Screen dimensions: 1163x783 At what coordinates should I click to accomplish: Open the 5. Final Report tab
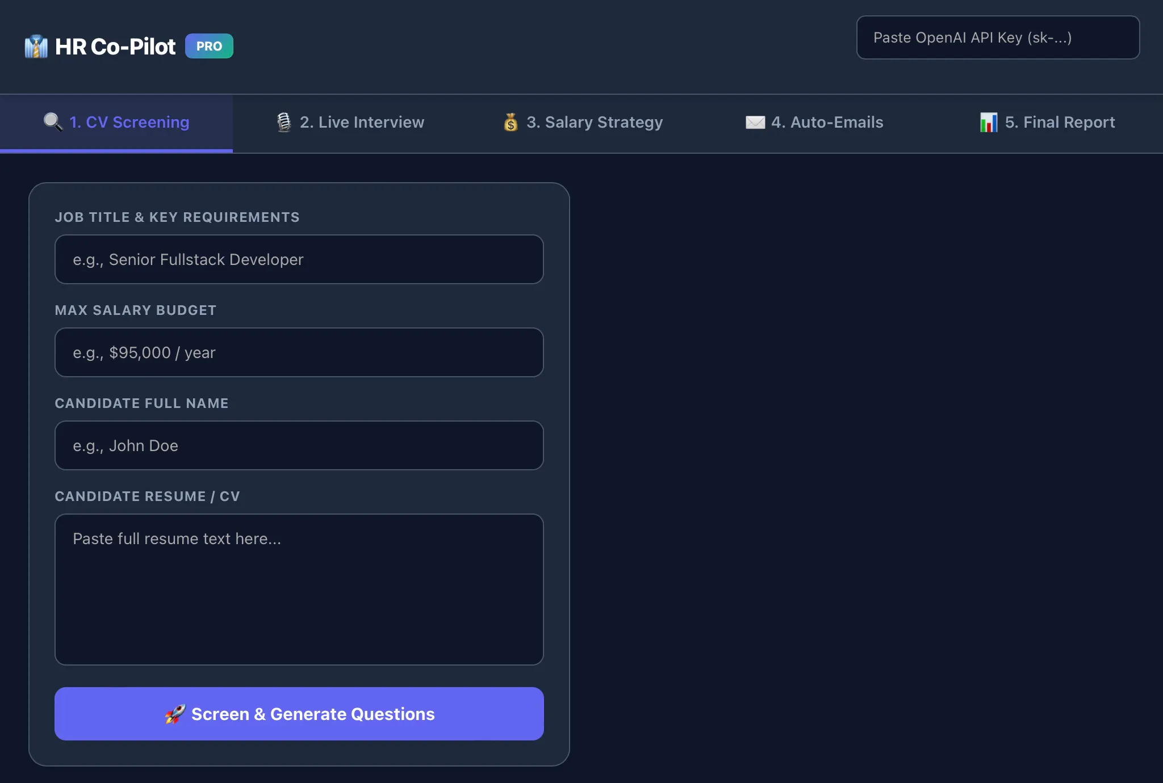[x=1047, y=123]
